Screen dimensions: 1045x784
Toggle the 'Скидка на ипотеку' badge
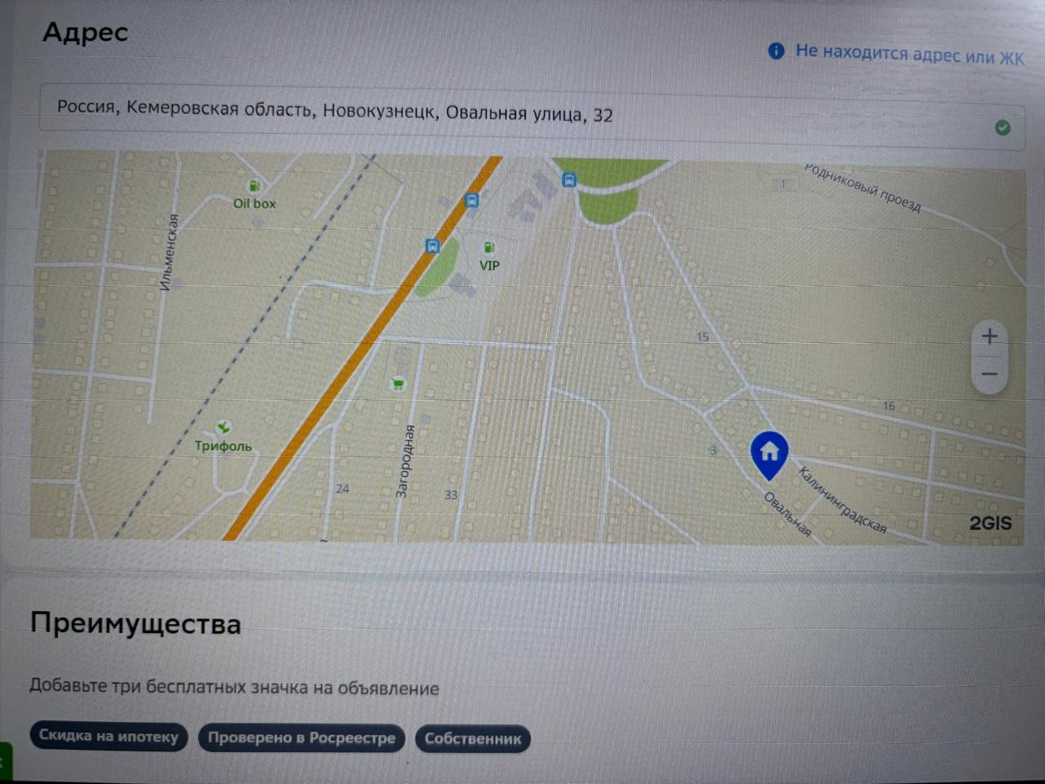coord(109,737)
